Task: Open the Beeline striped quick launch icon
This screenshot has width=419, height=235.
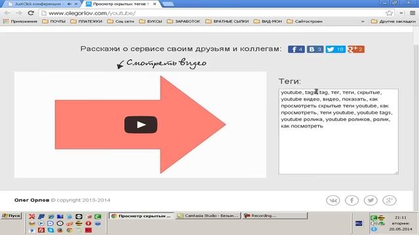Action: point(79,223)
